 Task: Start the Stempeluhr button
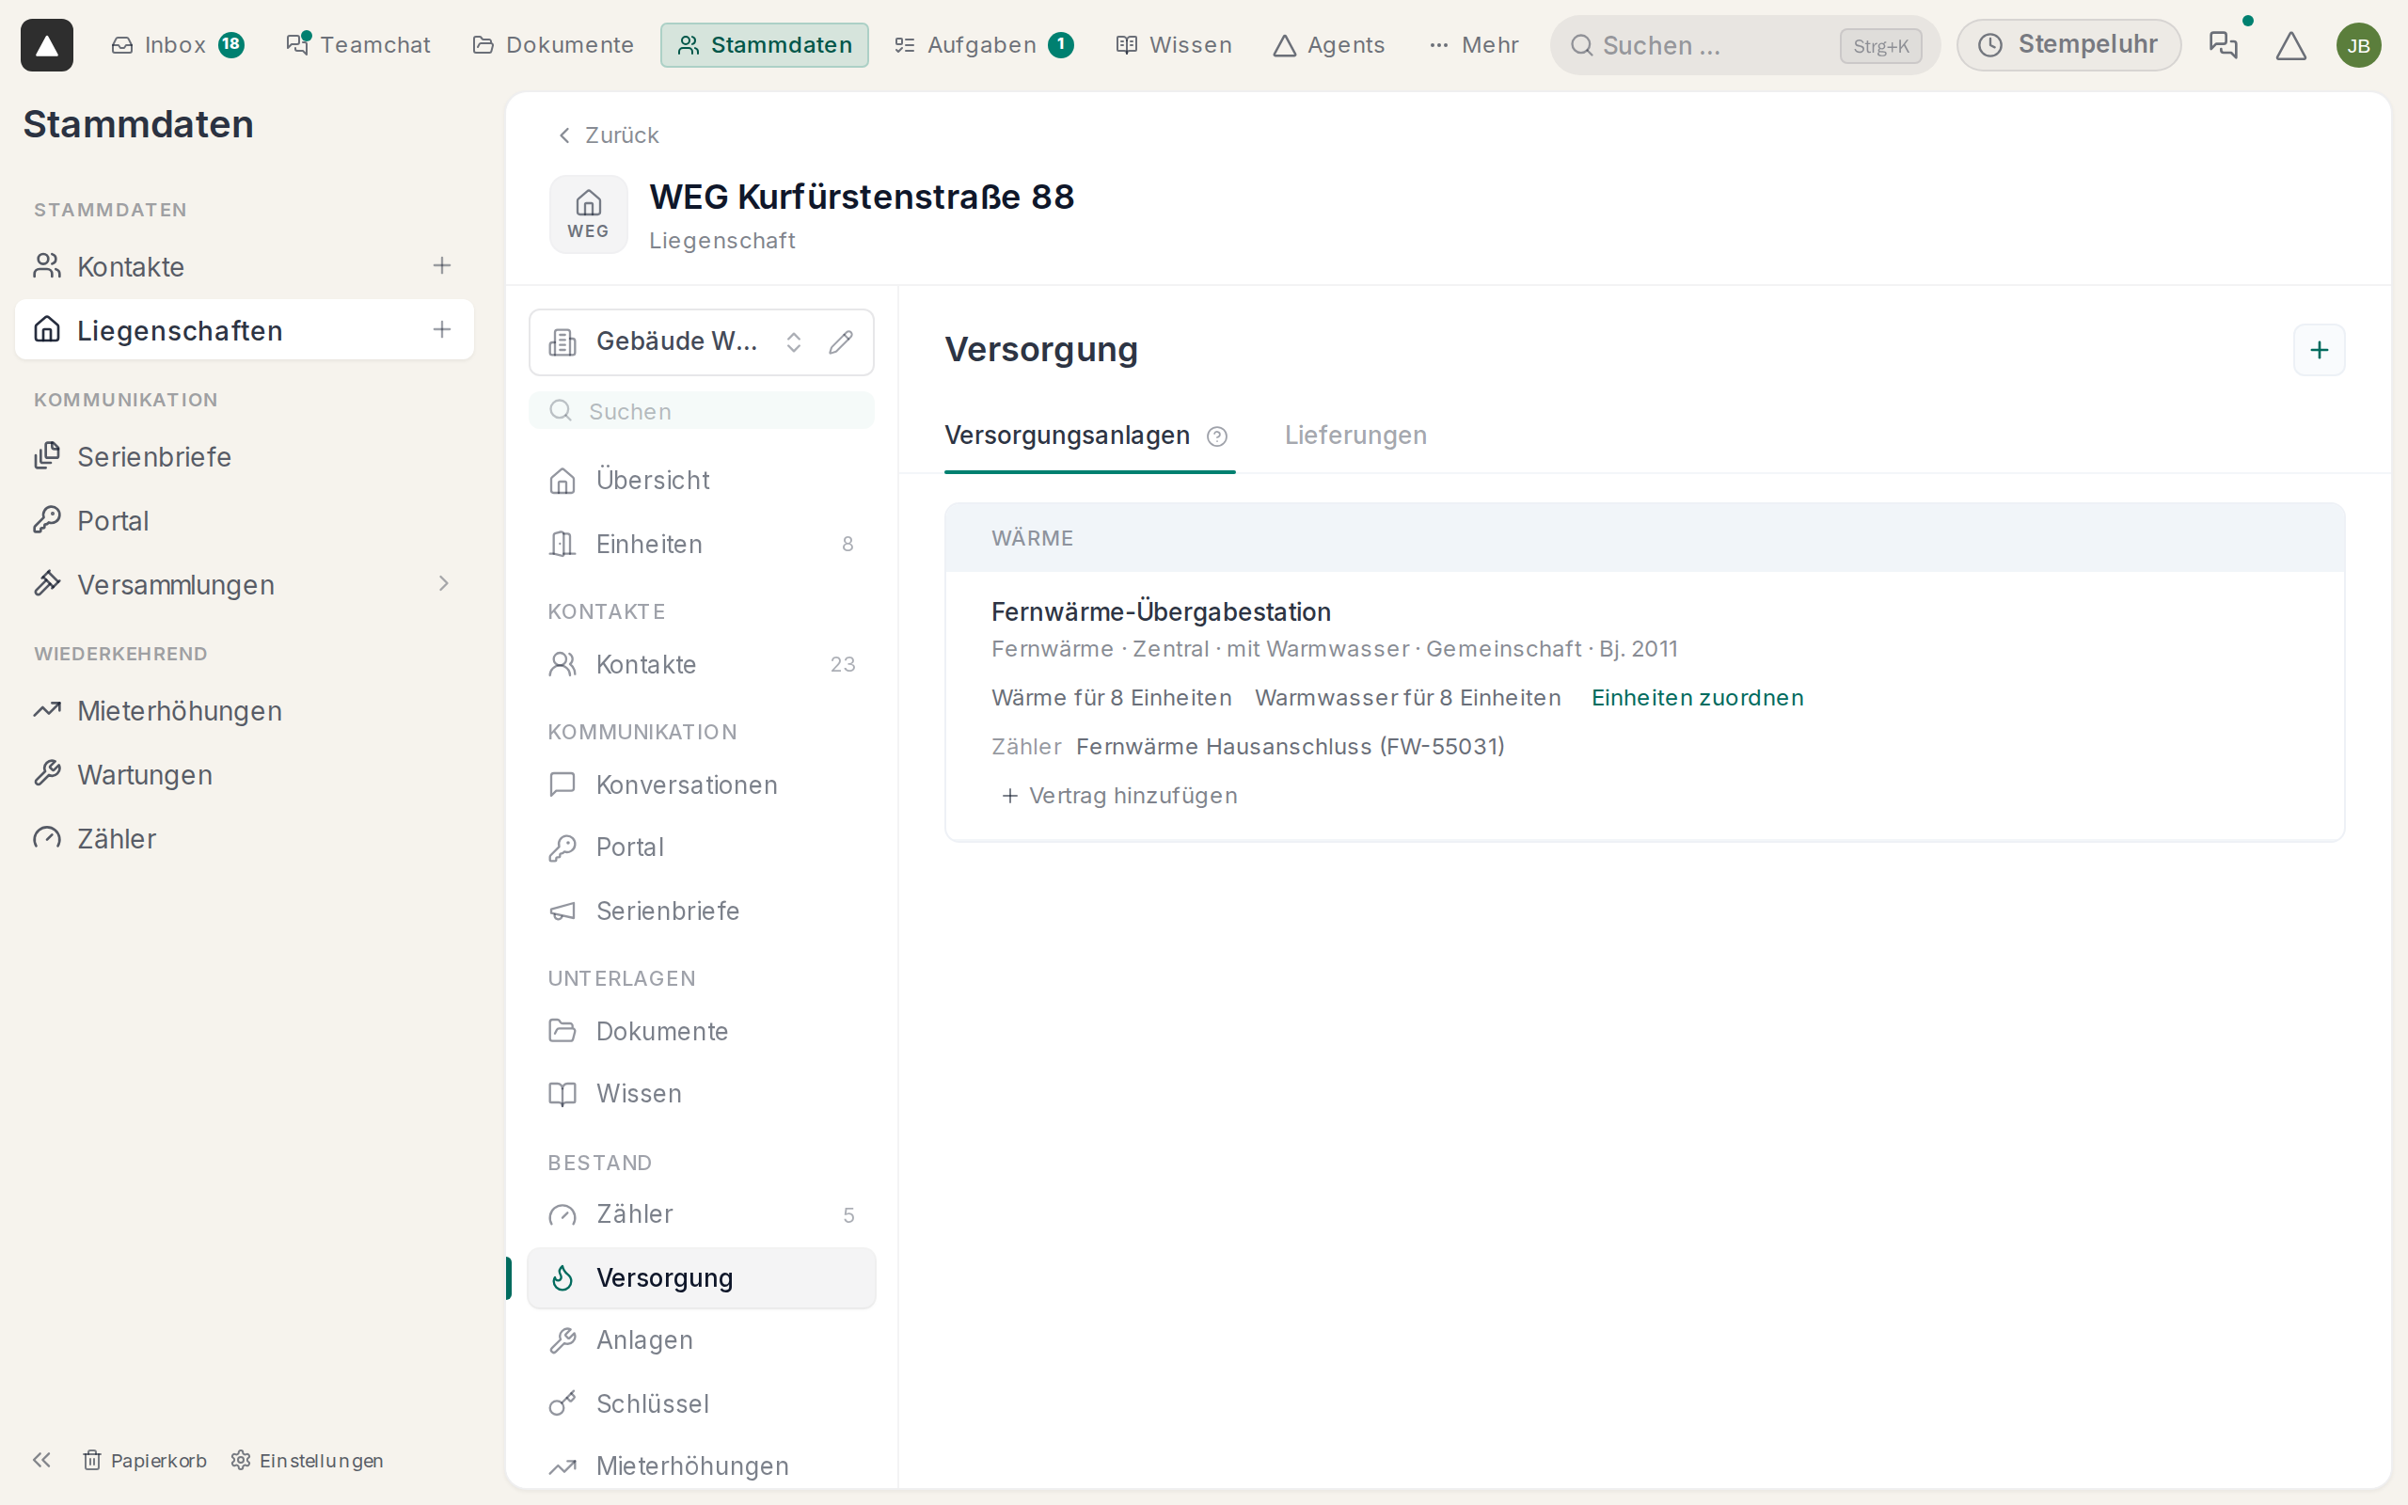(x=2067, y=45)
